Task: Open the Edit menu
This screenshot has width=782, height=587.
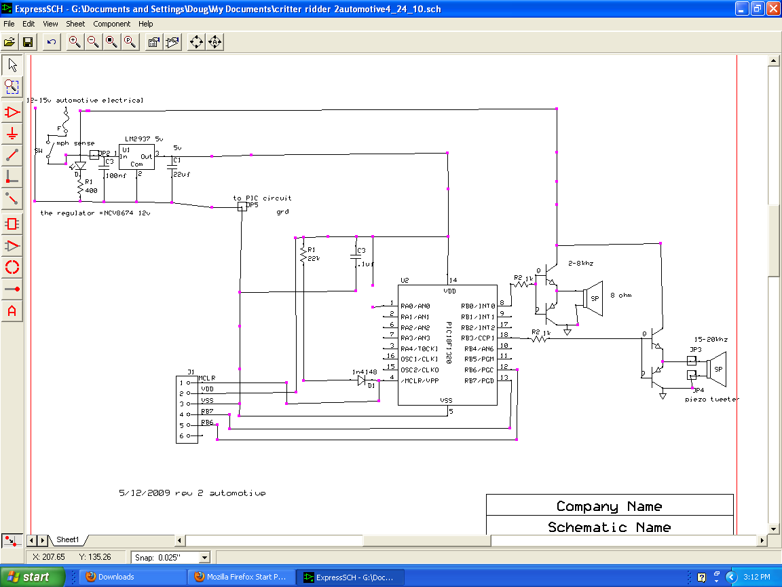Action: click(x=29, y=24)
